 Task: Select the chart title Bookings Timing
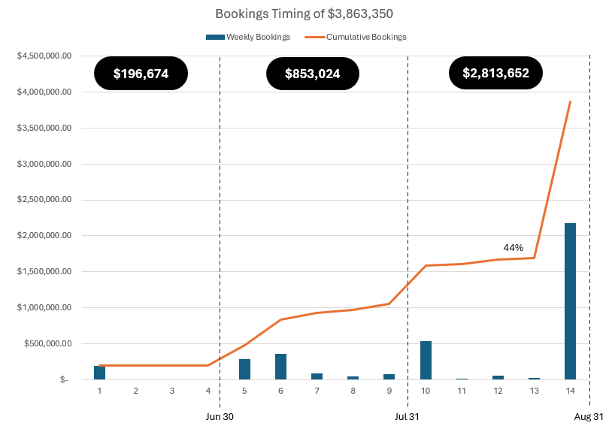click(x=304, y=14)
